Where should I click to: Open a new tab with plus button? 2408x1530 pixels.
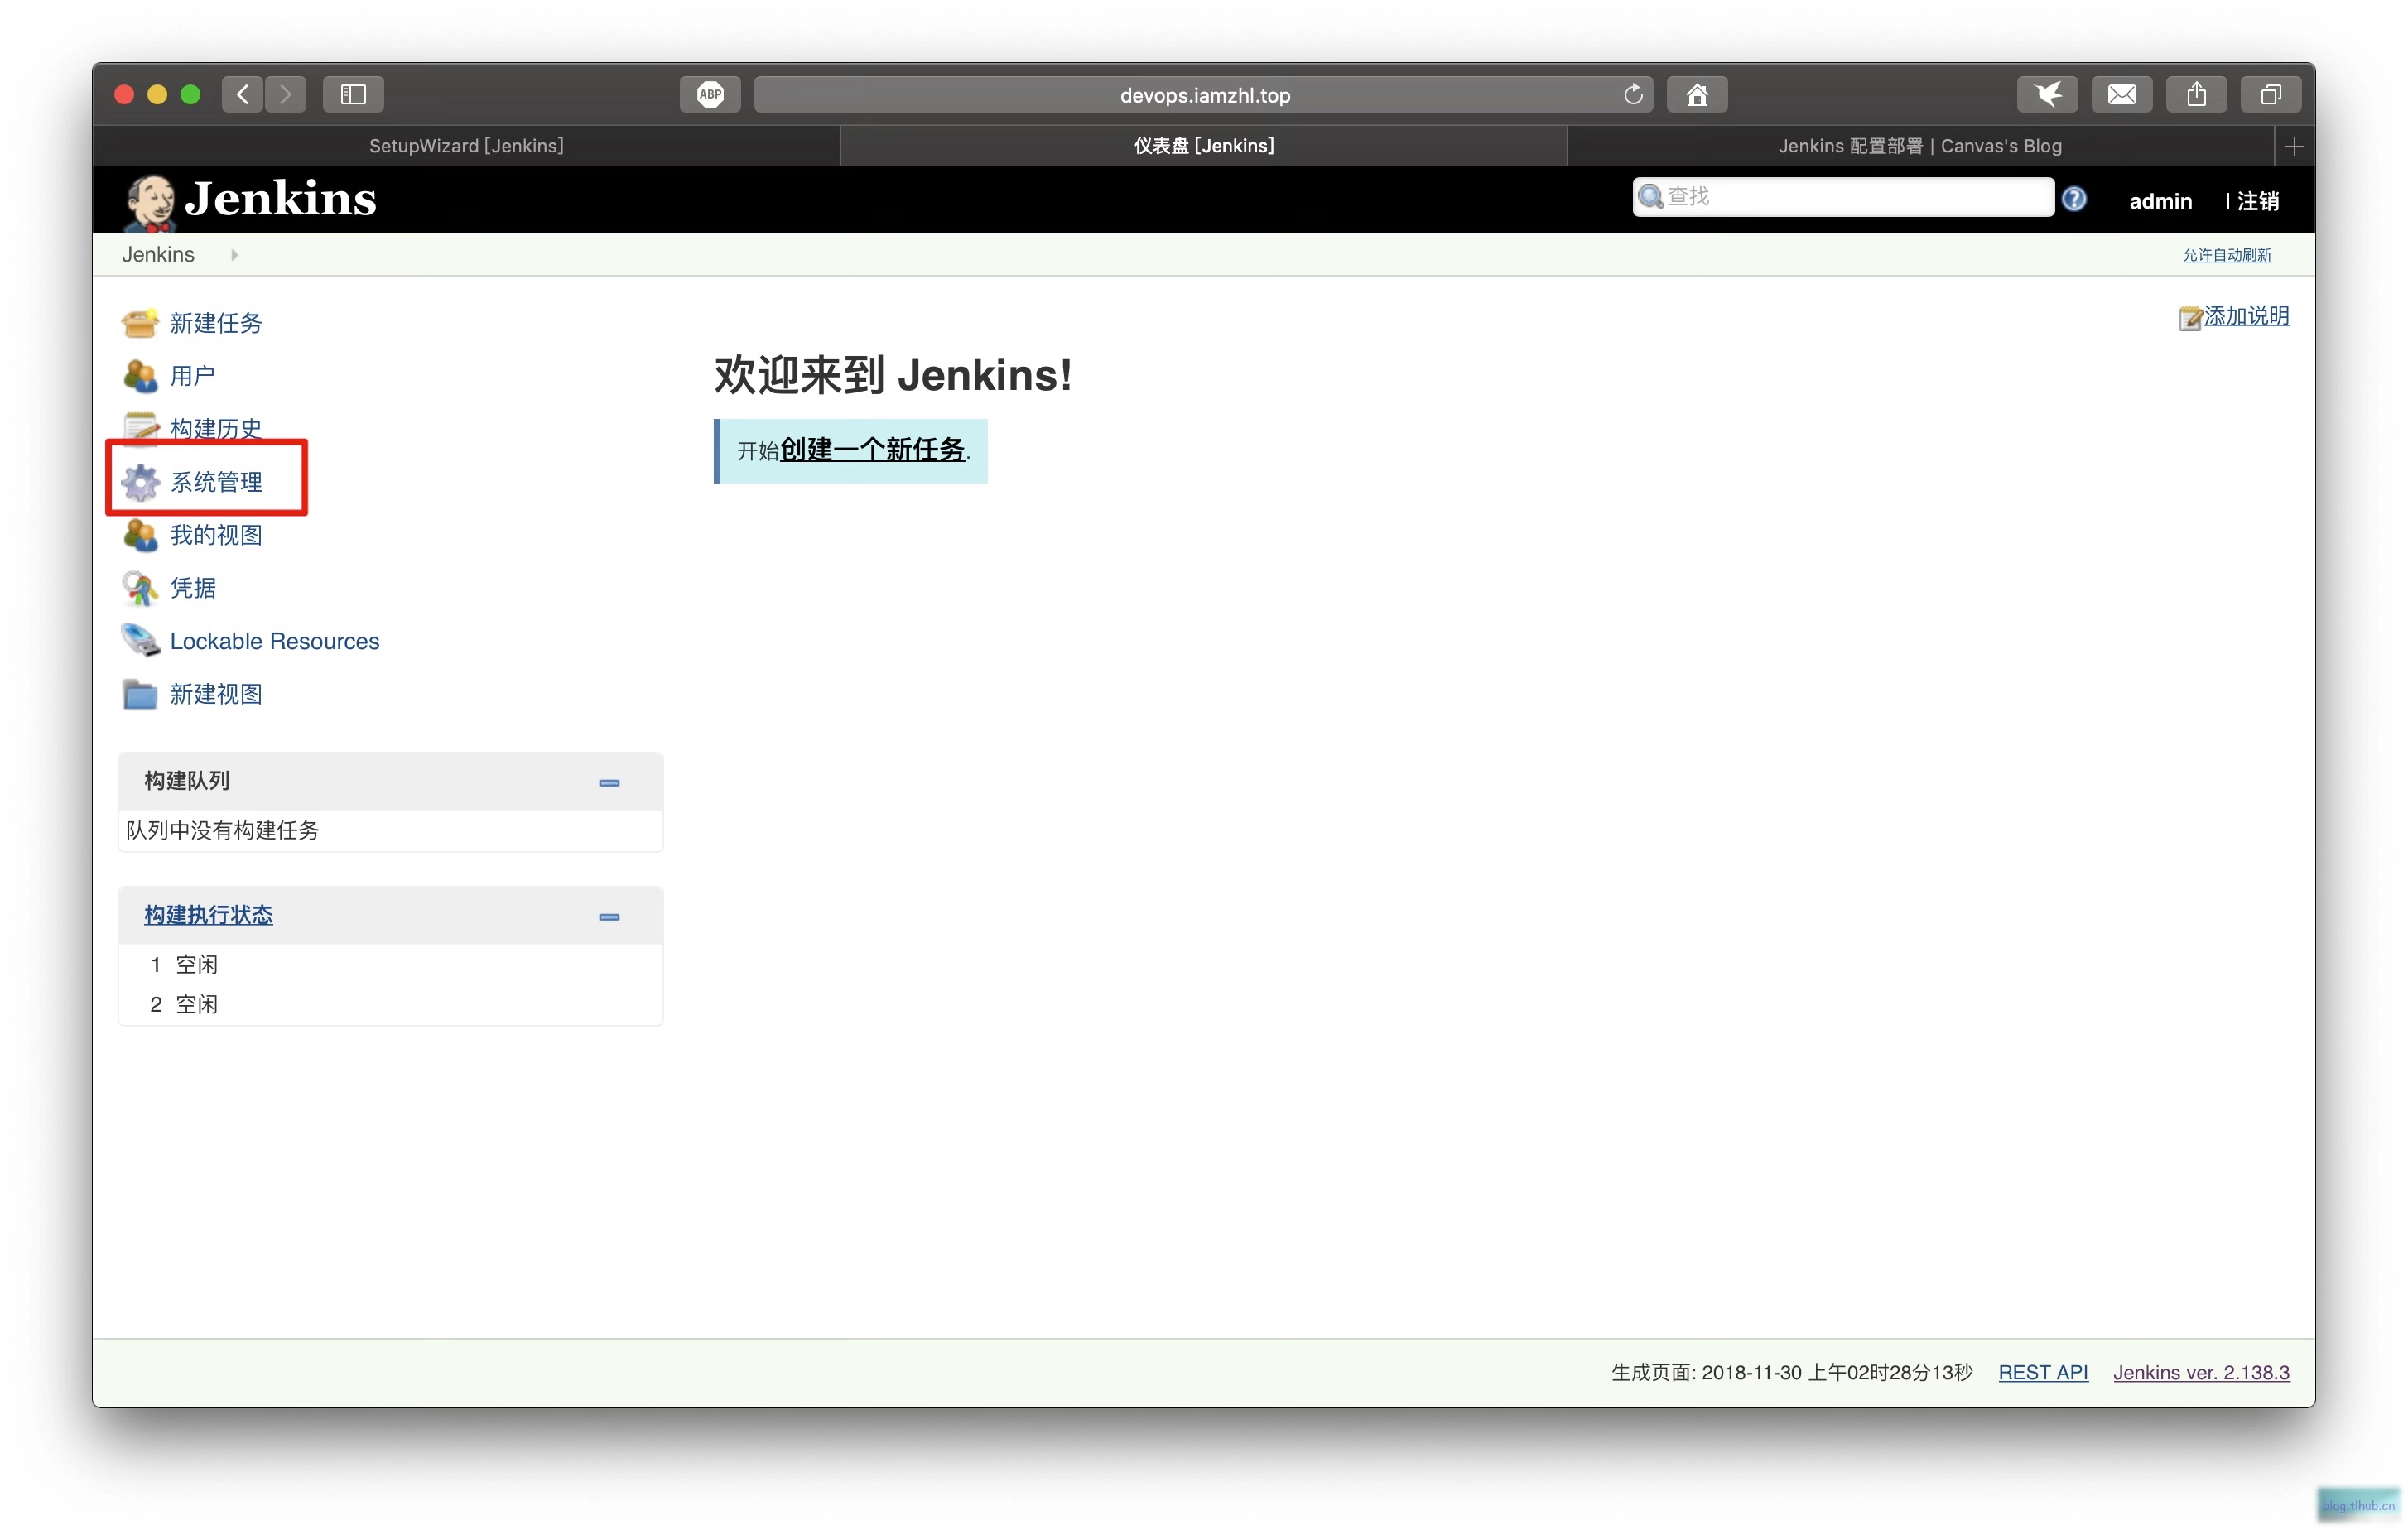2294,147
